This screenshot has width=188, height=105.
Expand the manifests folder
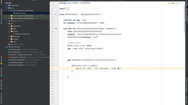tap(6, 5)
